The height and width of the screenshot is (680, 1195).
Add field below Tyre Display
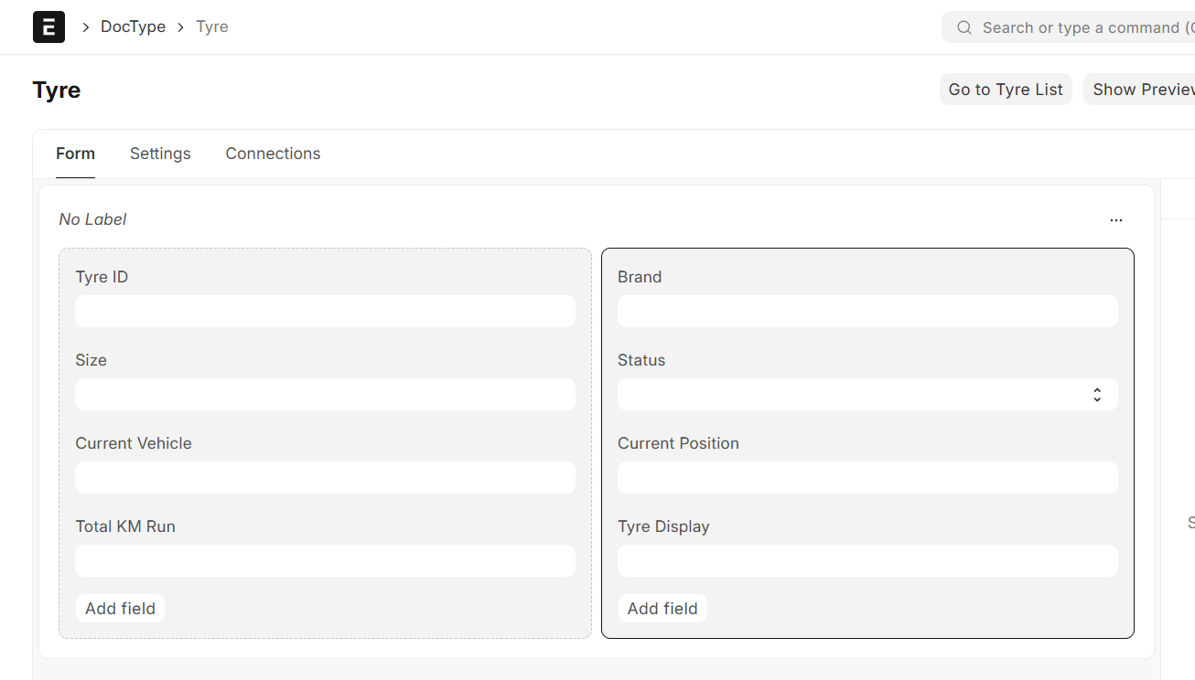click(662, 609)
